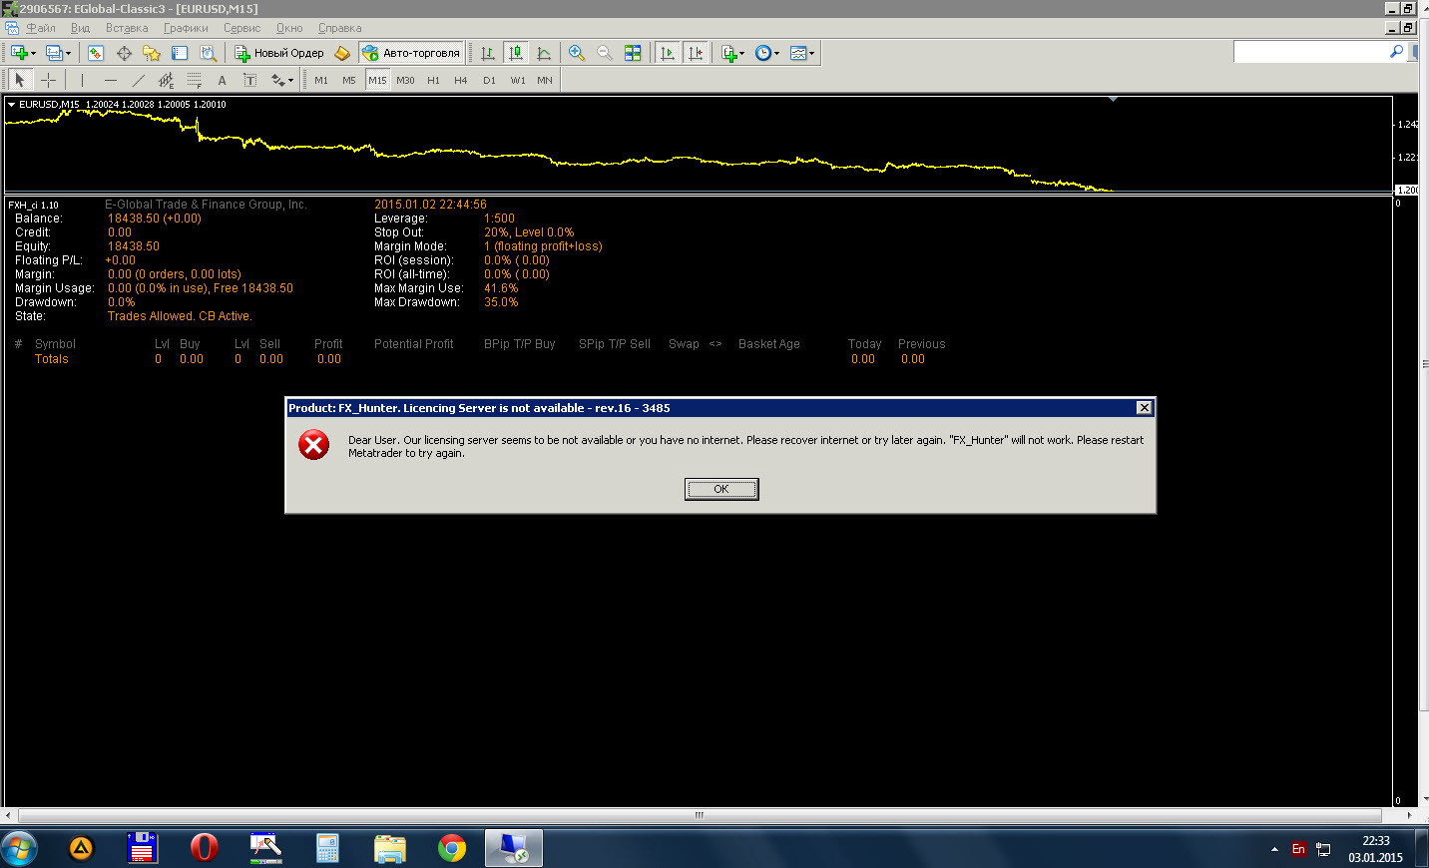Viewport: 1429px width, 868px height.
Task: Click the Новый Ордер button
Action: click(278, 53)
